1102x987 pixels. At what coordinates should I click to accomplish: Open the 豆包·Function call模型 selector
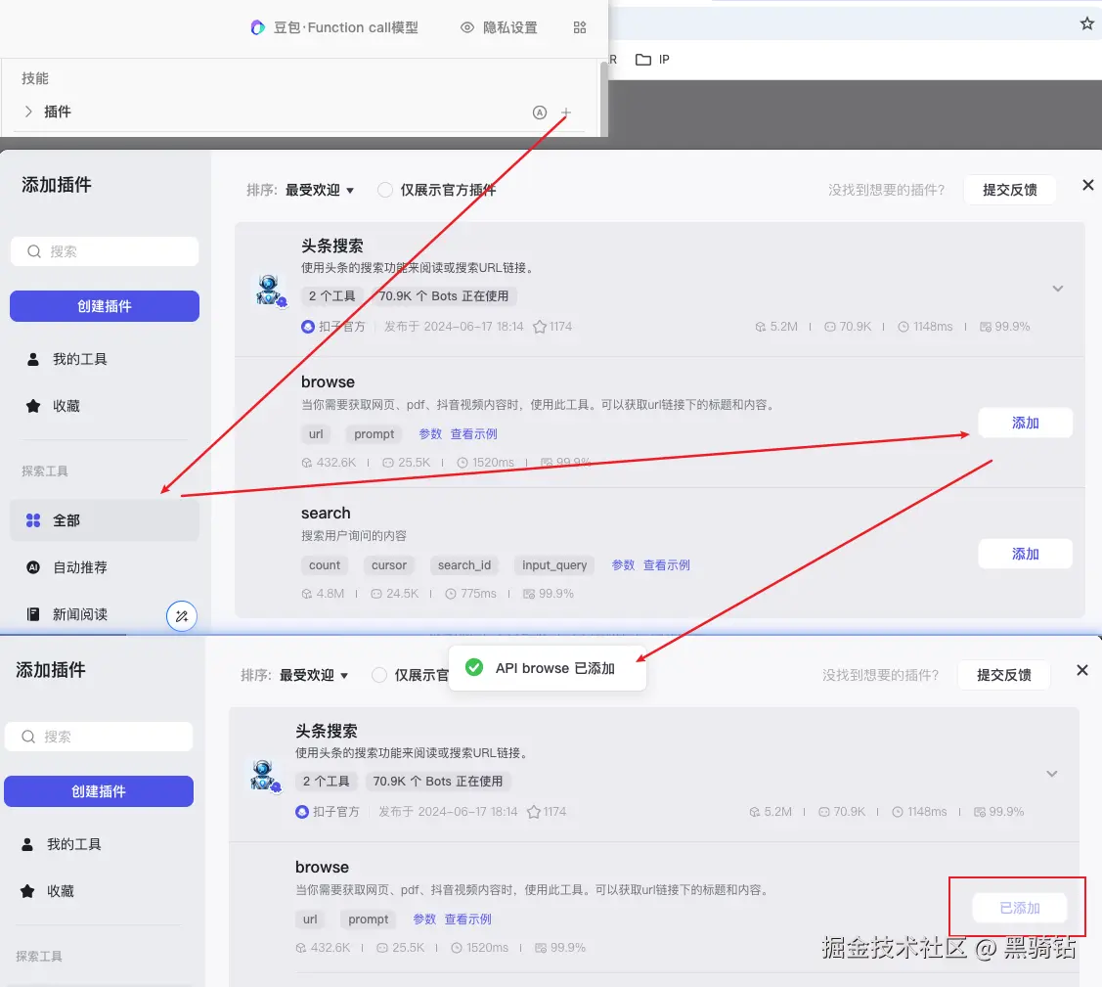click(x=334, y=27)
